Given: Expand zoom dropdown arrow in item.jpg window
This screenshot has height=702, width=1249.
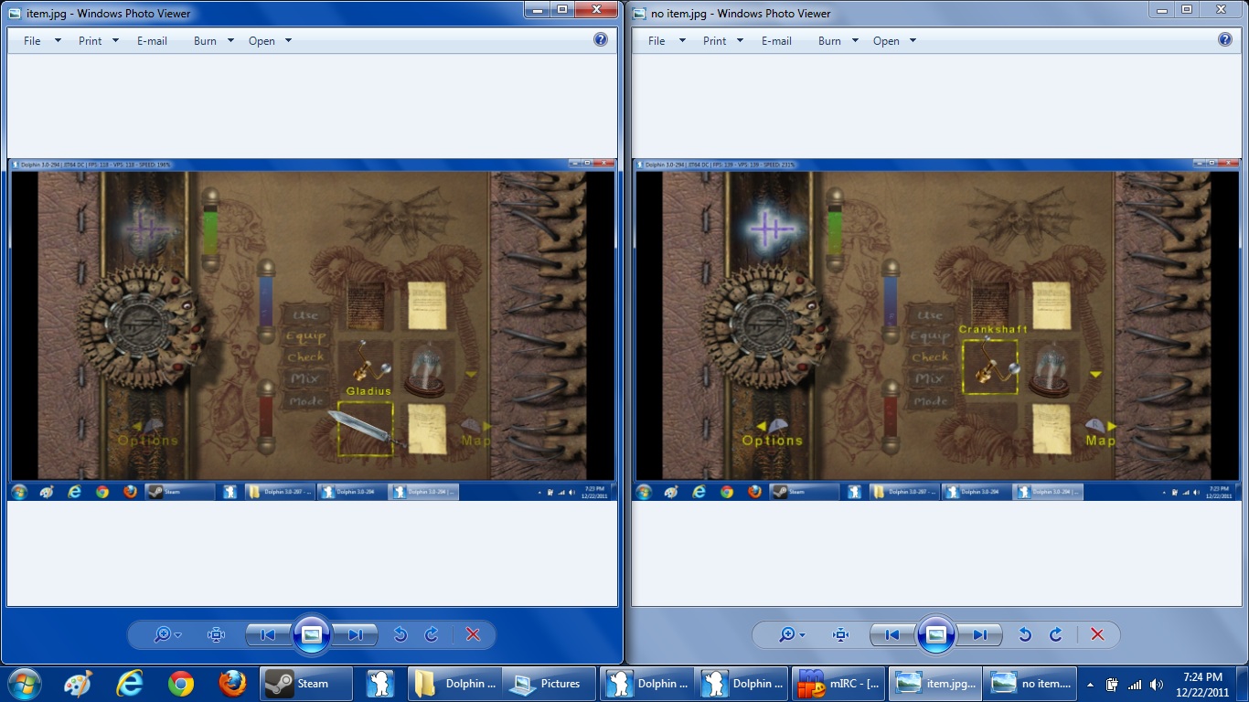Looking at the screenshot, I should coord(178,635).
